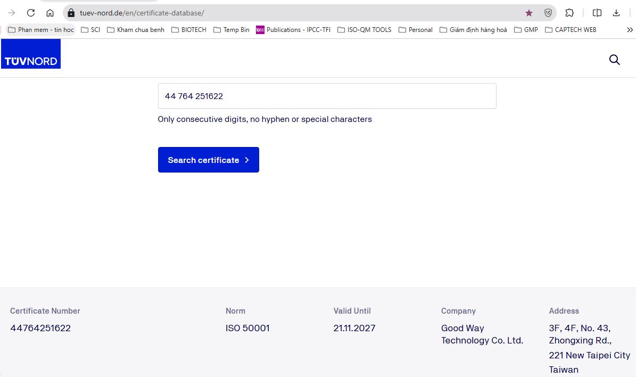This screenshot has width=636, height=377.
Task: Reload the page with the refresh icon
Action: 31,13
